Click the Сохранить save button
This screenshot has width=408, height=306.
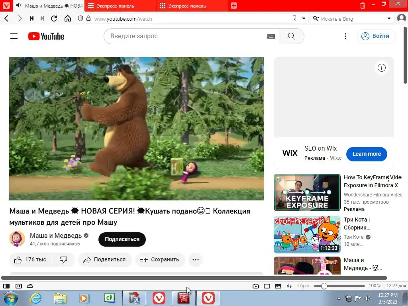160,260
